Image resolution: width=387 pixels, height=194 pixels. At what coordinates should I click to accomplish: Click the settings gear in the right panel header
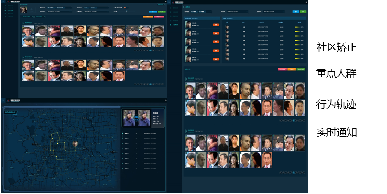[x=306, y=2]
